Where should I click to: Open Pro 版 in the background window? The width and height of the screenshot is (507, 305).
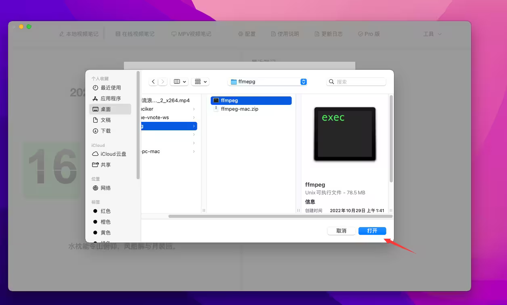tap(369, 34)
